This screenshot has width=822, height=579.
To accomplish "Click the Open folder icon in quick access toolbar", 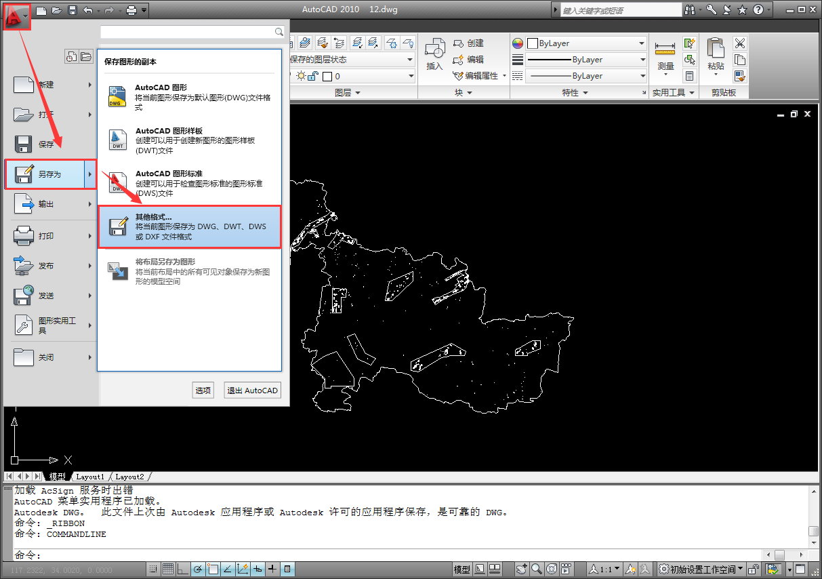I will (x=56, y=10).
